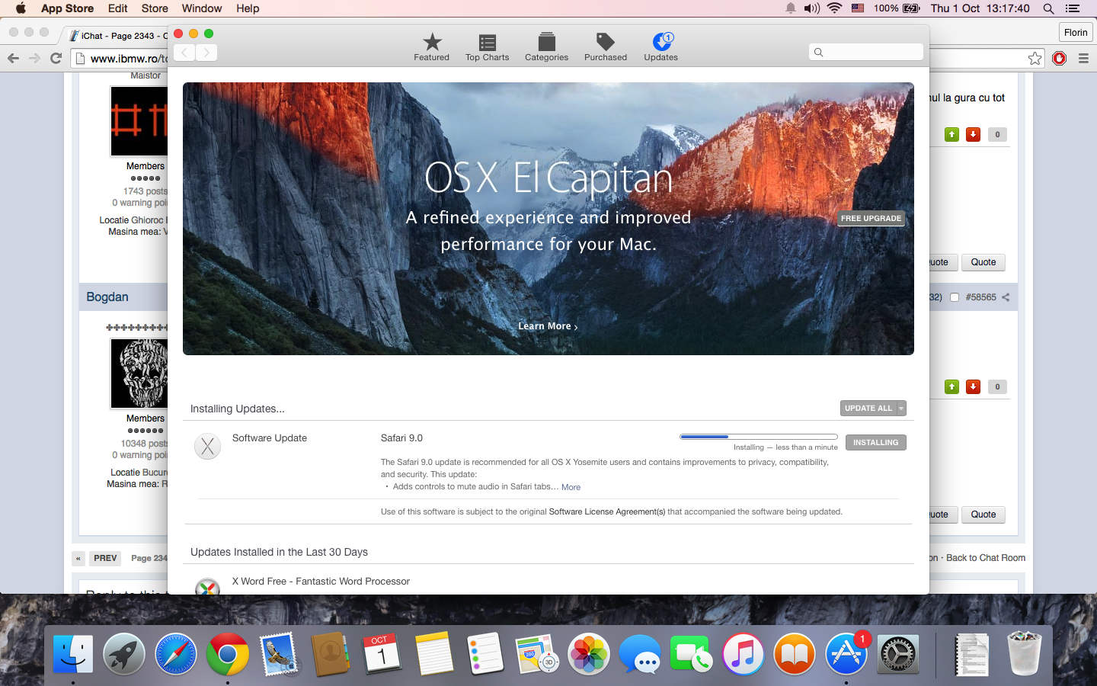Viewport: 1097px width, 686px height.
Task: Expand the More link in Safari description
Action: (571, 487)
